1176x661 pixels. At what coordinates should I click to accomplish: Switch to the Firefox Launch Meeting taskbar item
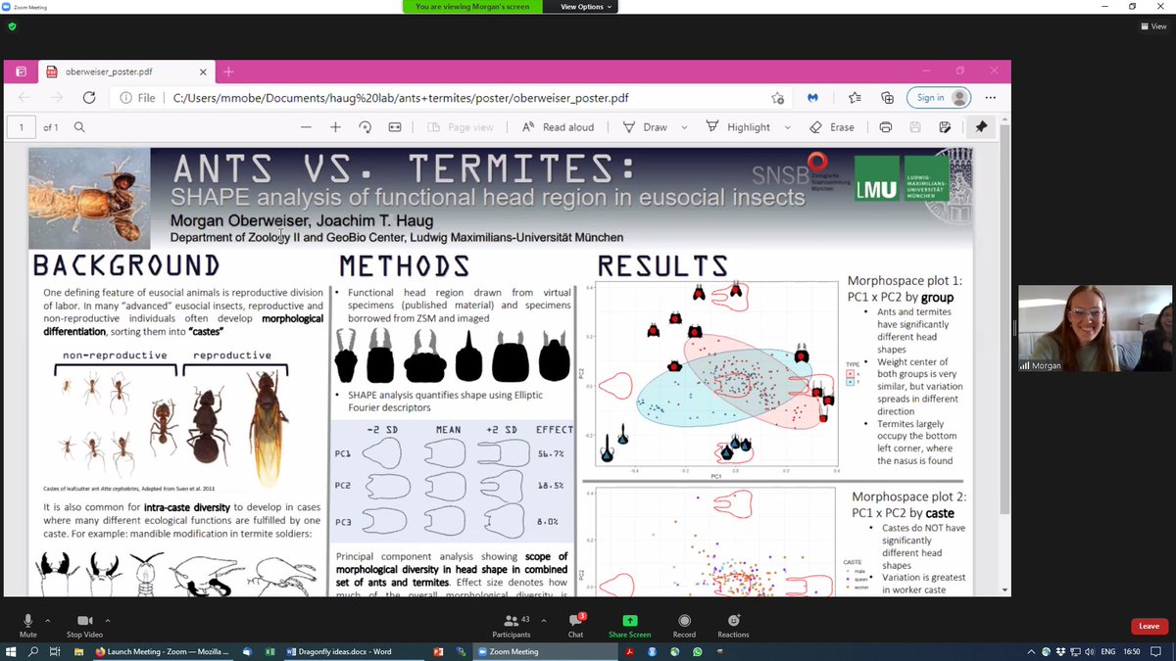click(162, 651)
